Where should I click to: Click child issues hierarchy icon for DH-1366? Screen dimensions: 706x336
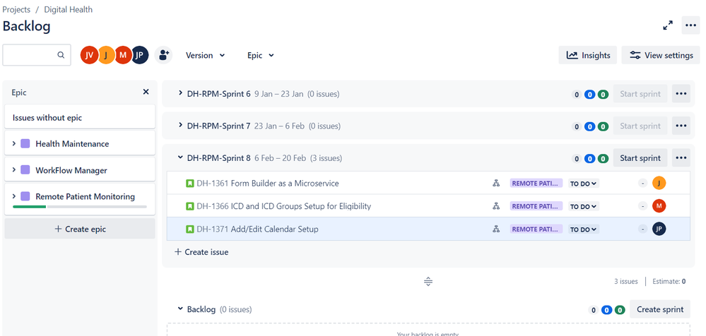point(496,206)
